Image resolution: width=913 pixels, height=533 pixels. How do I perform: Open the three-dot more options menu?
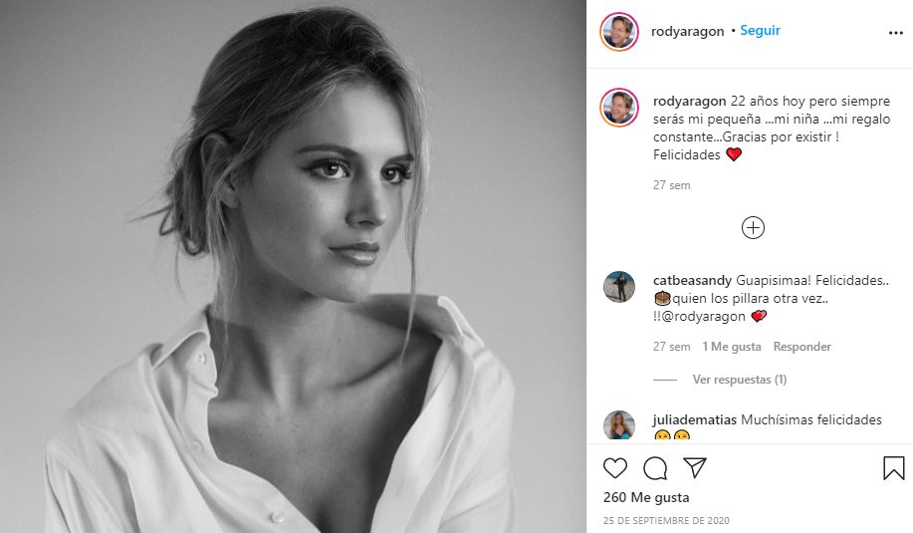(x=894, y=32)
